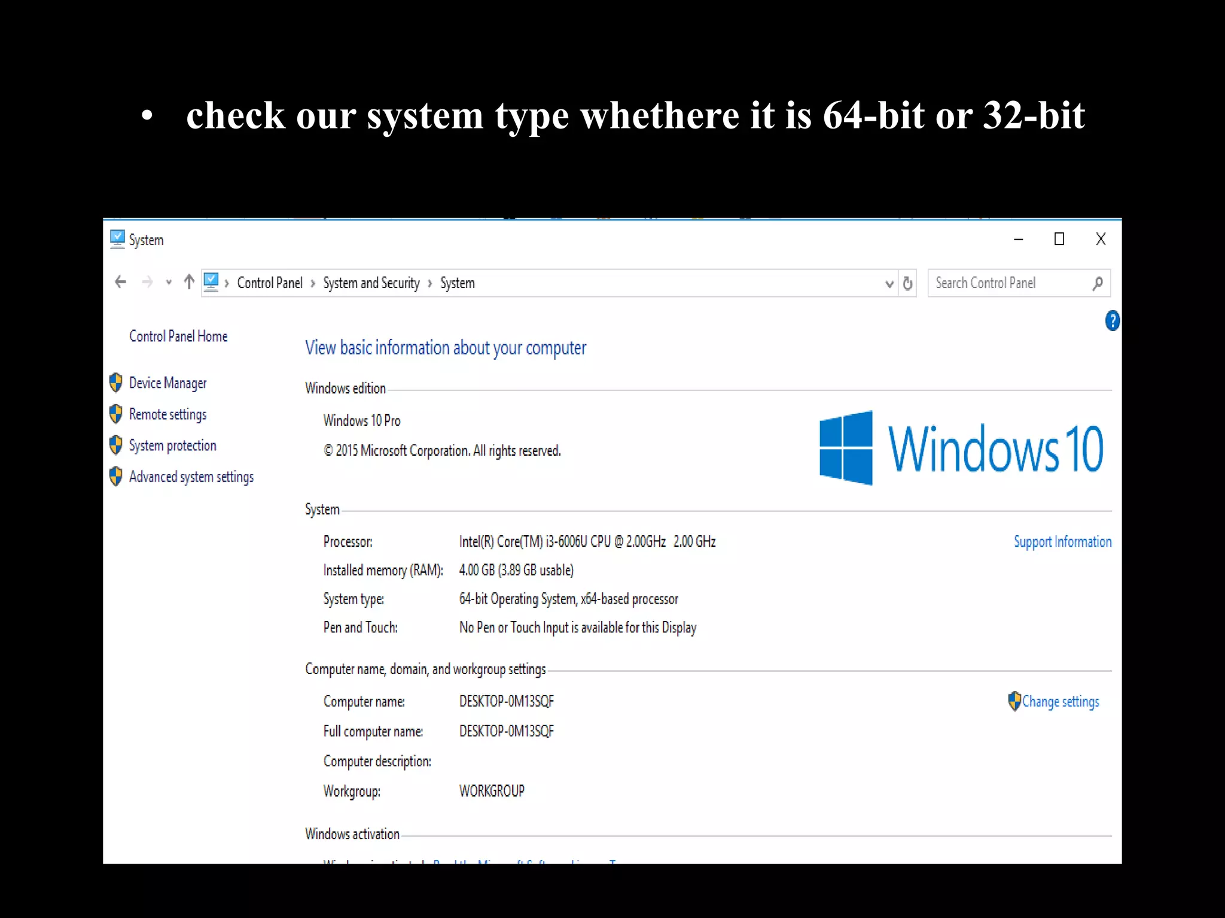
Task: Click 'Windows 10 Pro' edition text
Action: tap(362, 421)
